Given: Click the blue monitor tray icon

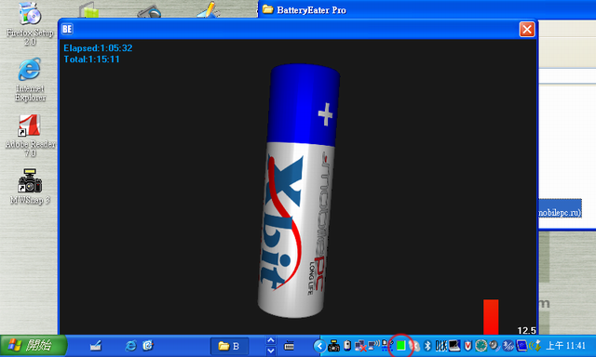Looking at the screenshot, I should coord(522,346).
